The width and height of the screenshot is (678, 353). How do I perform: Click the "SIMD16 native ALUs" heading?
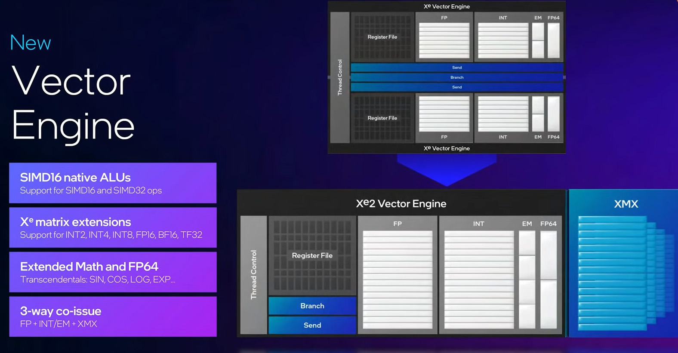click(x=75, y=177)
